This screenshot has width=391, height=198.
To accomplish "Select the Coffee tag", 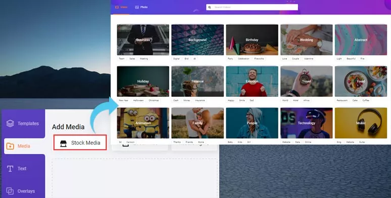I will tap(366, 100).
